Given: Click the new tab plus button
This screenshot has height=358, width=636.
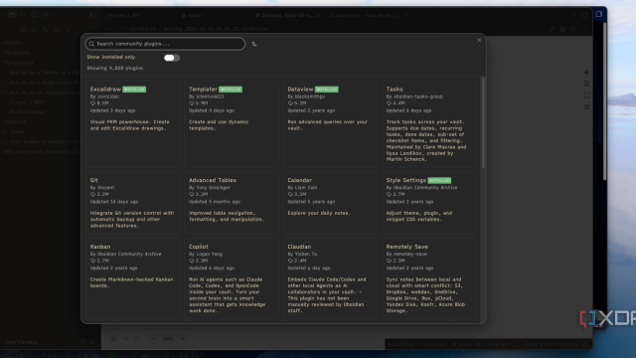Looking at the screenshot, I should (x=405, y=15).
